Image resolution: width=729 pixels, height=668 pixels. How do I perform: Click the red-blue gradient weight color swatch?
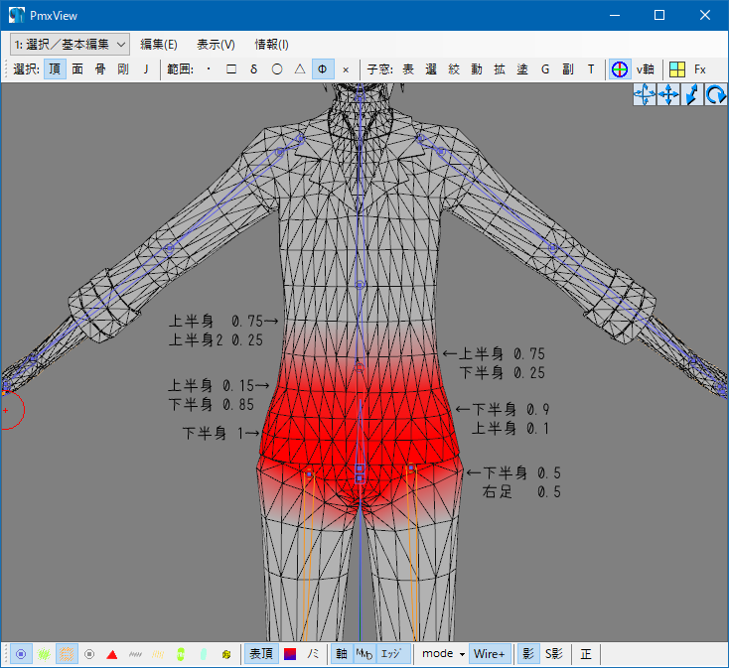click(x=290, y=654)
